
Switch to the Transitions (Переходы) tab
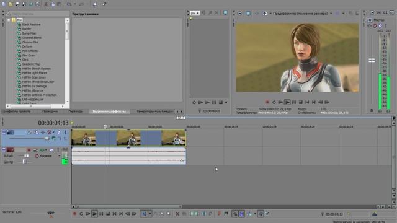coord(76,111)
